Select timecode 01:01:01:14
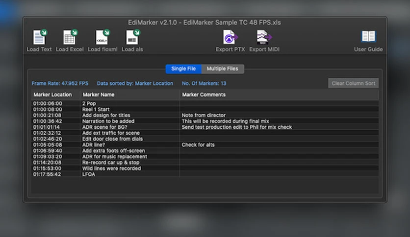Viewport: 410px width, 237px height. coord(46,127)
